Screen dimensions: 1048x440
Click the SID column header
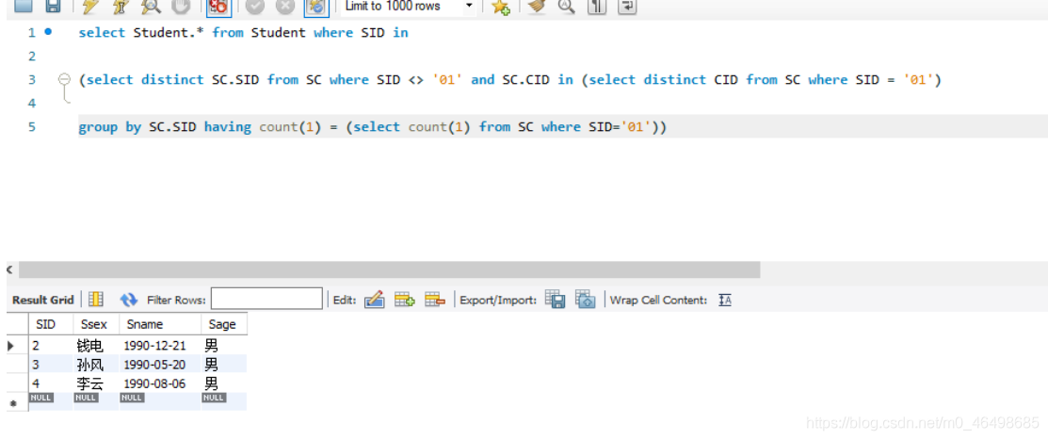point(51,324)
